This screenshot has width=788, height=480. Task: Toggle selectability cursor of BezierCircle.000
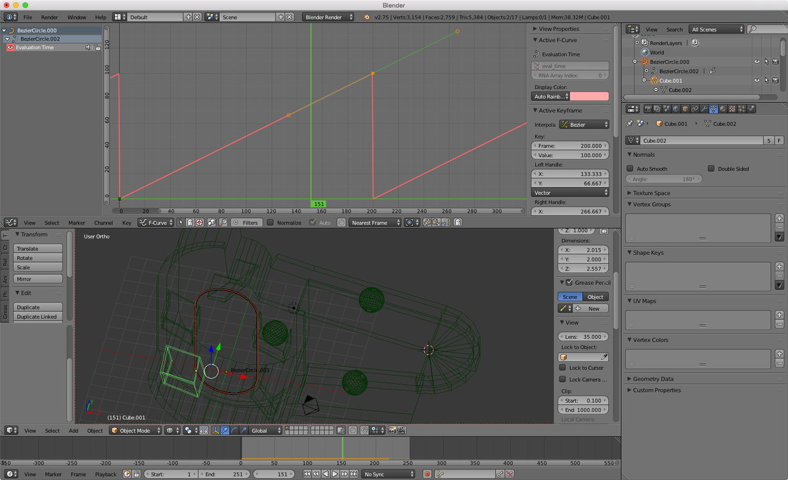[766, 62]
